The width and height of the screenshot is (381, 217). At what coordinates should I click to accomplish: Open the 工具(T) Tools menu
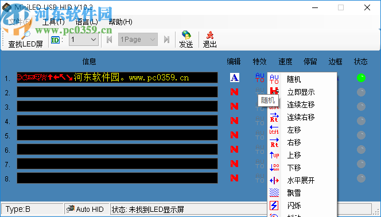coord(53,22)
